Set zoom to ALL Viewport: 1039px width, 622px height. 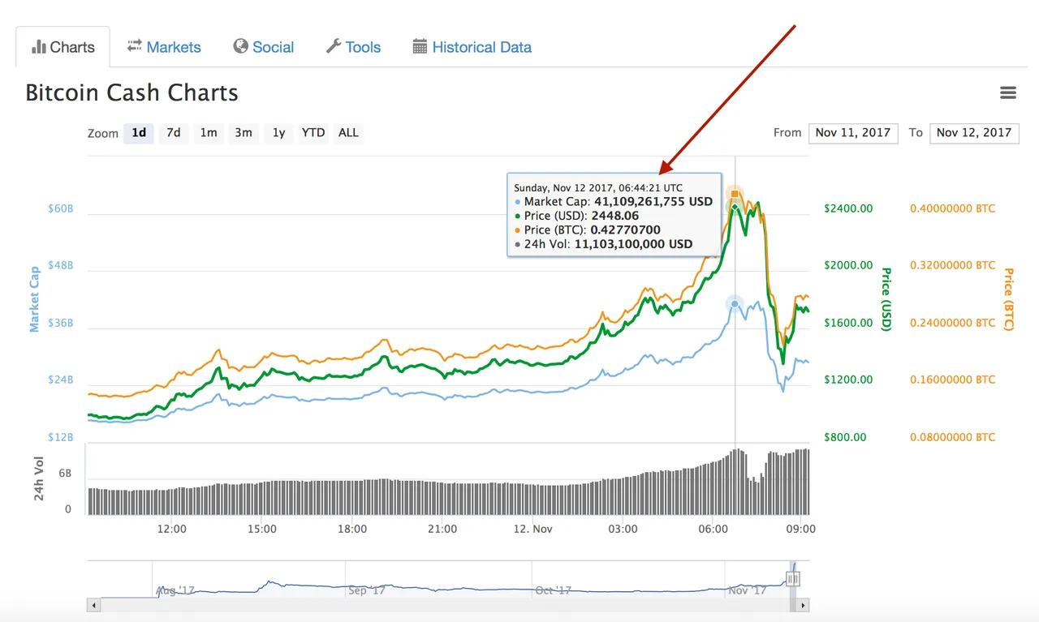348,133
